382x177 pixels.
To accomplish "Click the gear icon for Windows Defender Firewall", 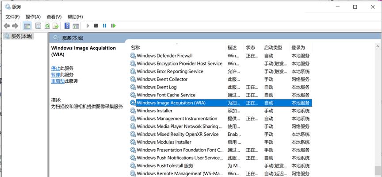I will click(x=133, y=56).
